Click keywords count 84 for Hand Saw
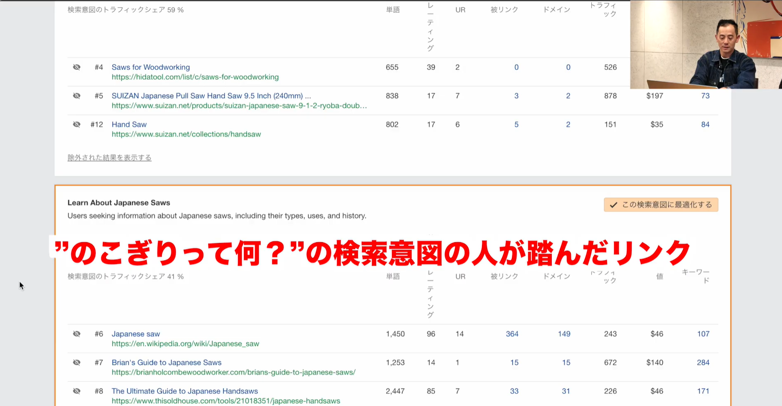 tap(705, 124)
